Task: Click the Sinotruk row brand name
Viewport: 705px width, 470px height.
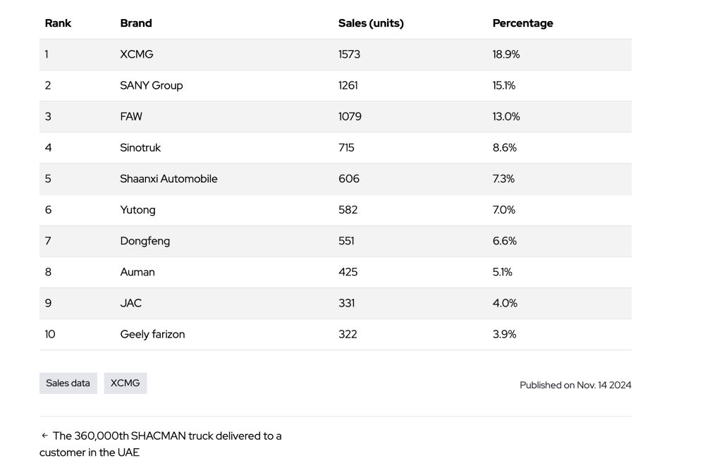Action: 140,147
